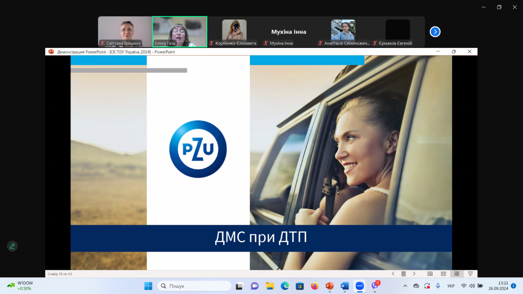Select Єрмаков Євгеній participant tile

397,32
